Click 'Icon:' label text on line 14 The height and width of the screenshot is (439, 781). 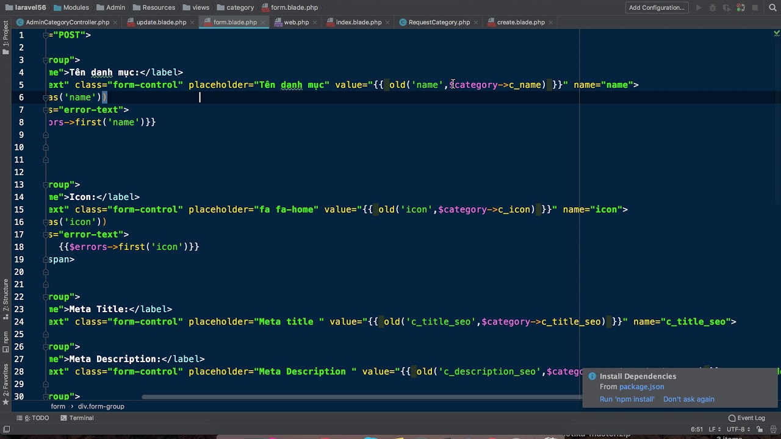pyautogui.click(x=82, y=197)
